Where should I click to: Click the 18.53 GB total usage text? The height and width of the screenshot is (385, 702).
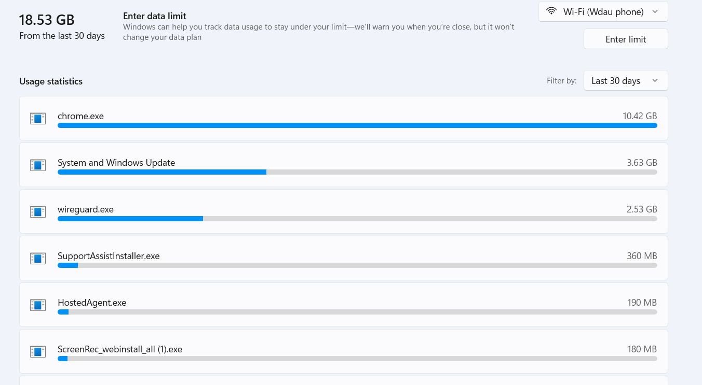pos(47,20)
